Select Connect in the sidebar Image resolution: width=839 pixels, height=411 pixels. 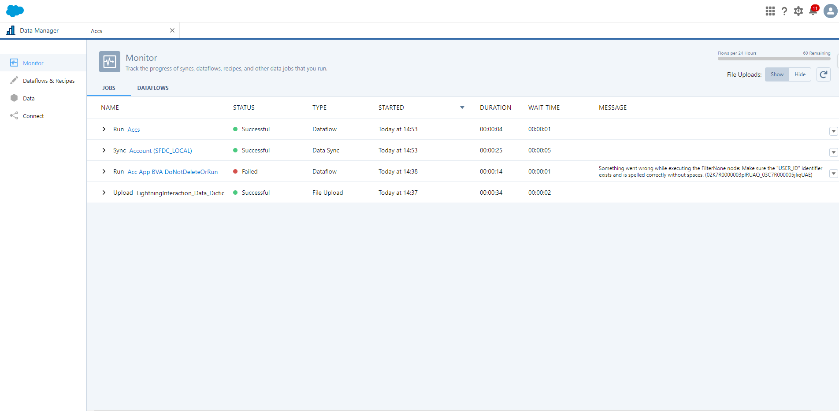click(33, 115)
